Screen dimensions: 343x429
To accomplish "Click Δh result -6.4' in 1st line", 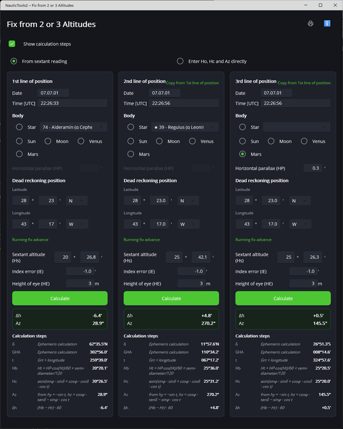I will point(97,316).
